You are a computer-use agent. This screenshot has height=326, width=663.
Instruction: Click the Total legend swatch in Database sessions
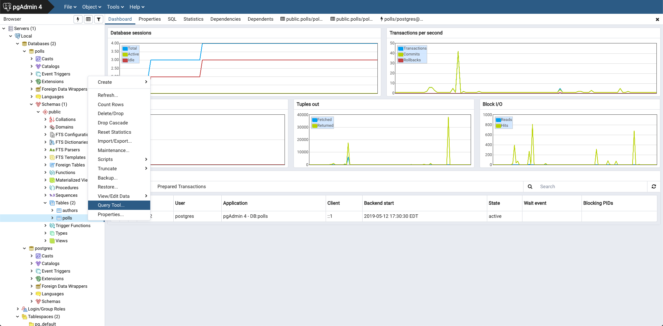click(x=125, y=49)
